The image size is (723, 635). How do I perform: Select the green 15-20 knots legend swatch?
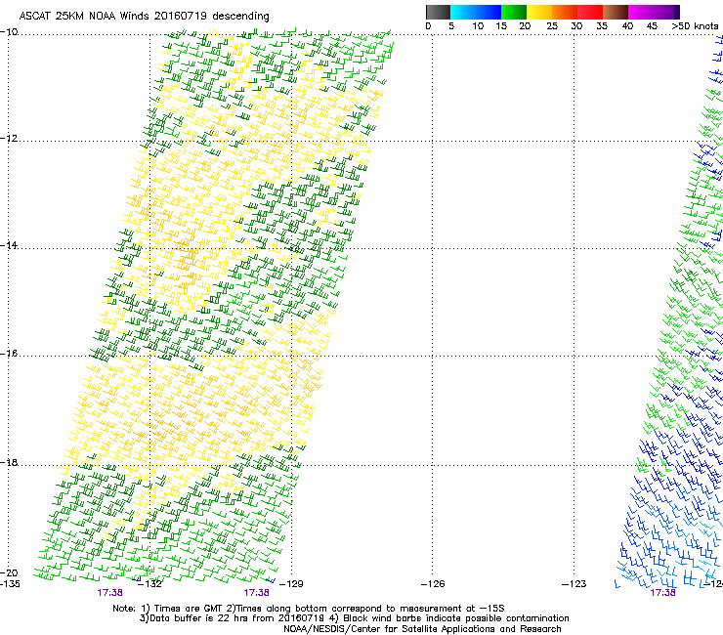click(514, 12)
